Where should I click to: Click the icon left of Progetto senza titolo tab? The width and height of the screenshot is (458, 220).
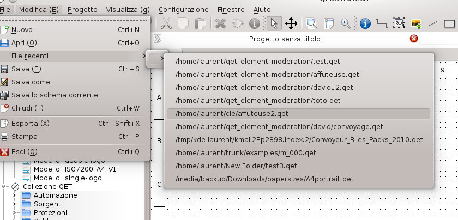click(x=158, y=39)
